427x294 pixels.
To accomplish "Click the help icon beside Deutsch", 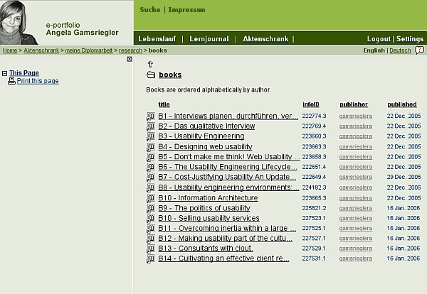I will (x=419, y=50).
